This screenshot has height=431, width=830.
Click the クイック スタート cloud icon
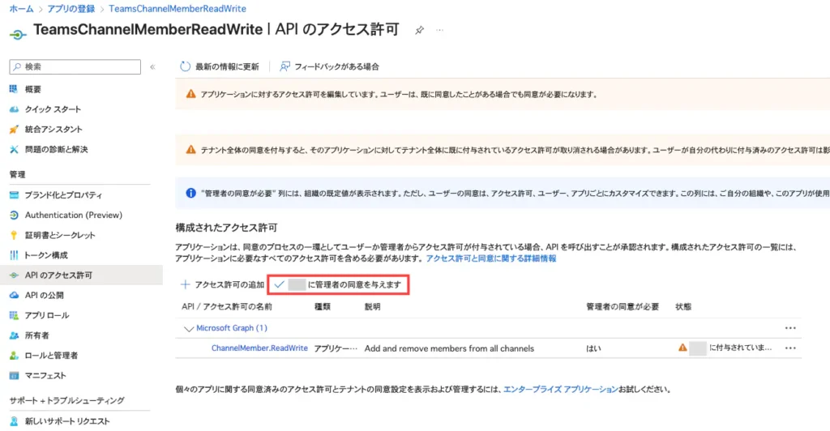pyautogui.click(x=14, y=109)
